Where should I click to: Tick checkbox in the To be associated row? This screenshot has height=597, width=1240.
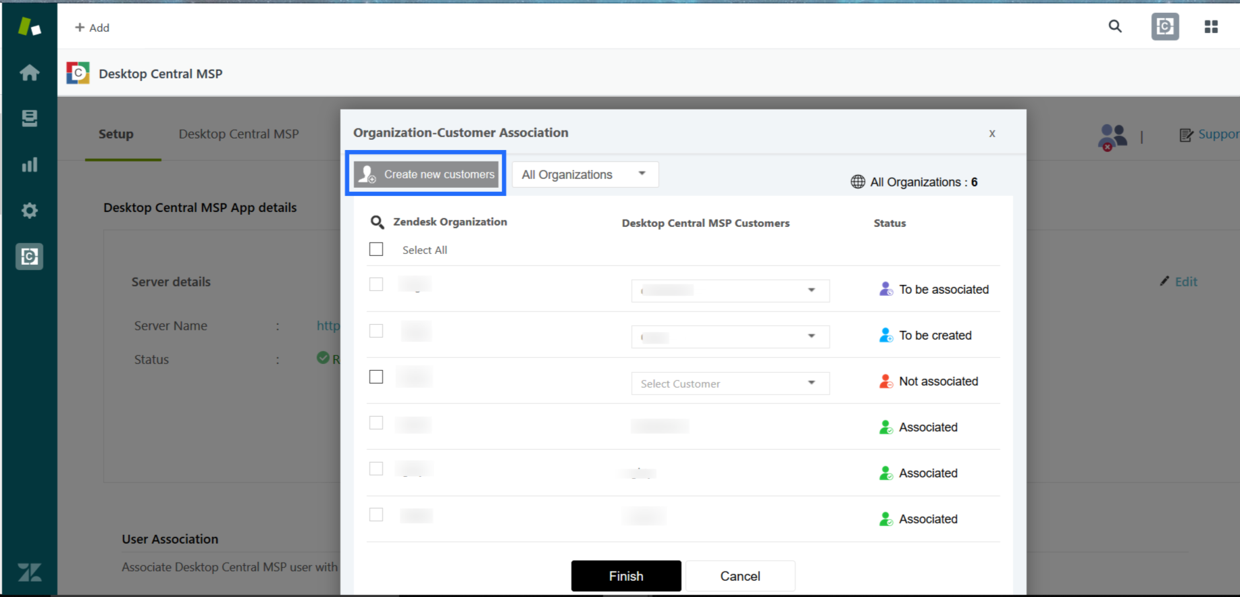tap(376, 284)
